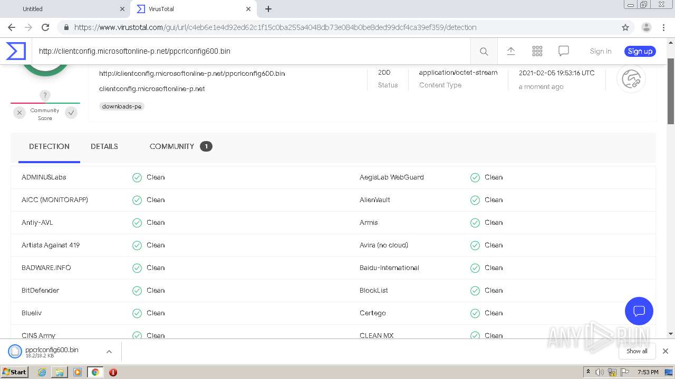The height and width of the screenshot is (379, 675).
Task: Click the Baidu-International entry
Action: point(389,268)
